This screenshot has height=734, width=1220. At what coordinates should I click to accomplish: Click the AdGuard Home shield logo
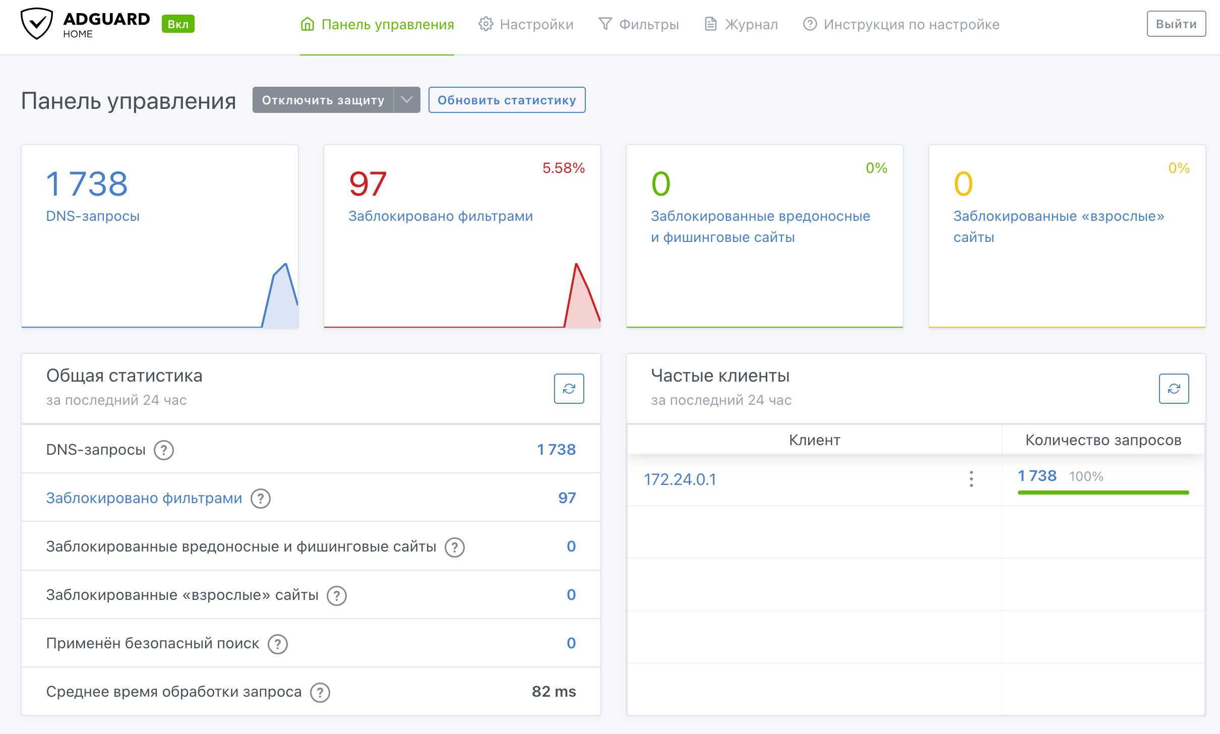point(36,23)
